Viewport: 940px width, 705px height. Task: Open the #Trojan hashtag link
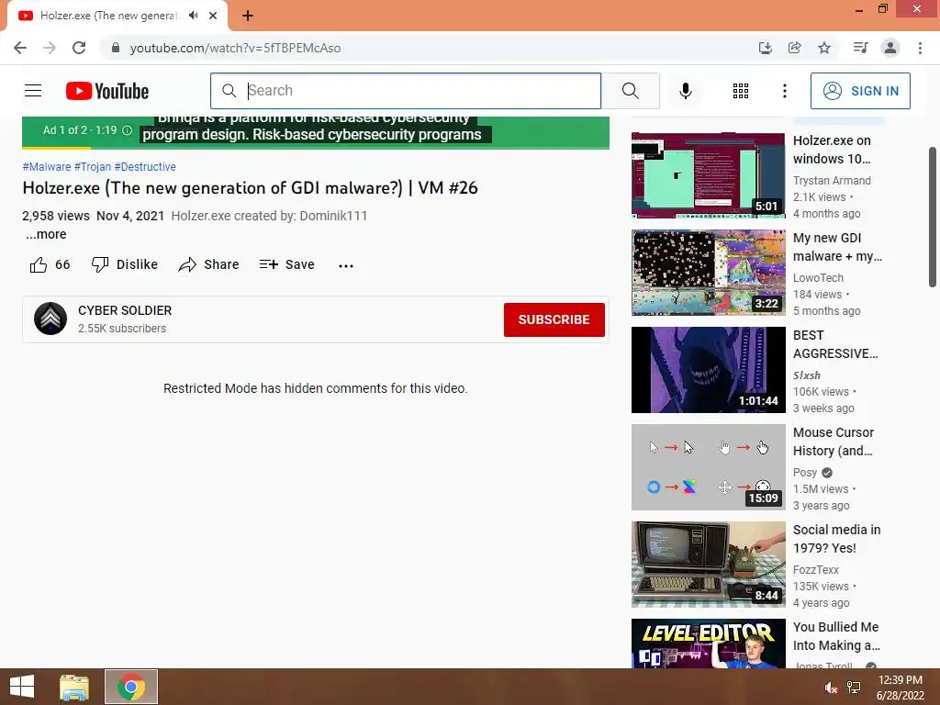[x=93, y=167]
